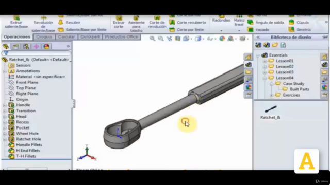Screen dimensions: 330x185
Task: Select the Matriz lineal pattern tool
Action: [239, 21]
